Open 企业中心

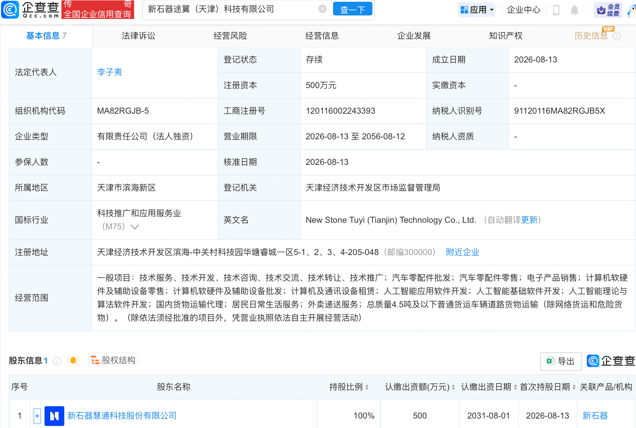[523, 10]
